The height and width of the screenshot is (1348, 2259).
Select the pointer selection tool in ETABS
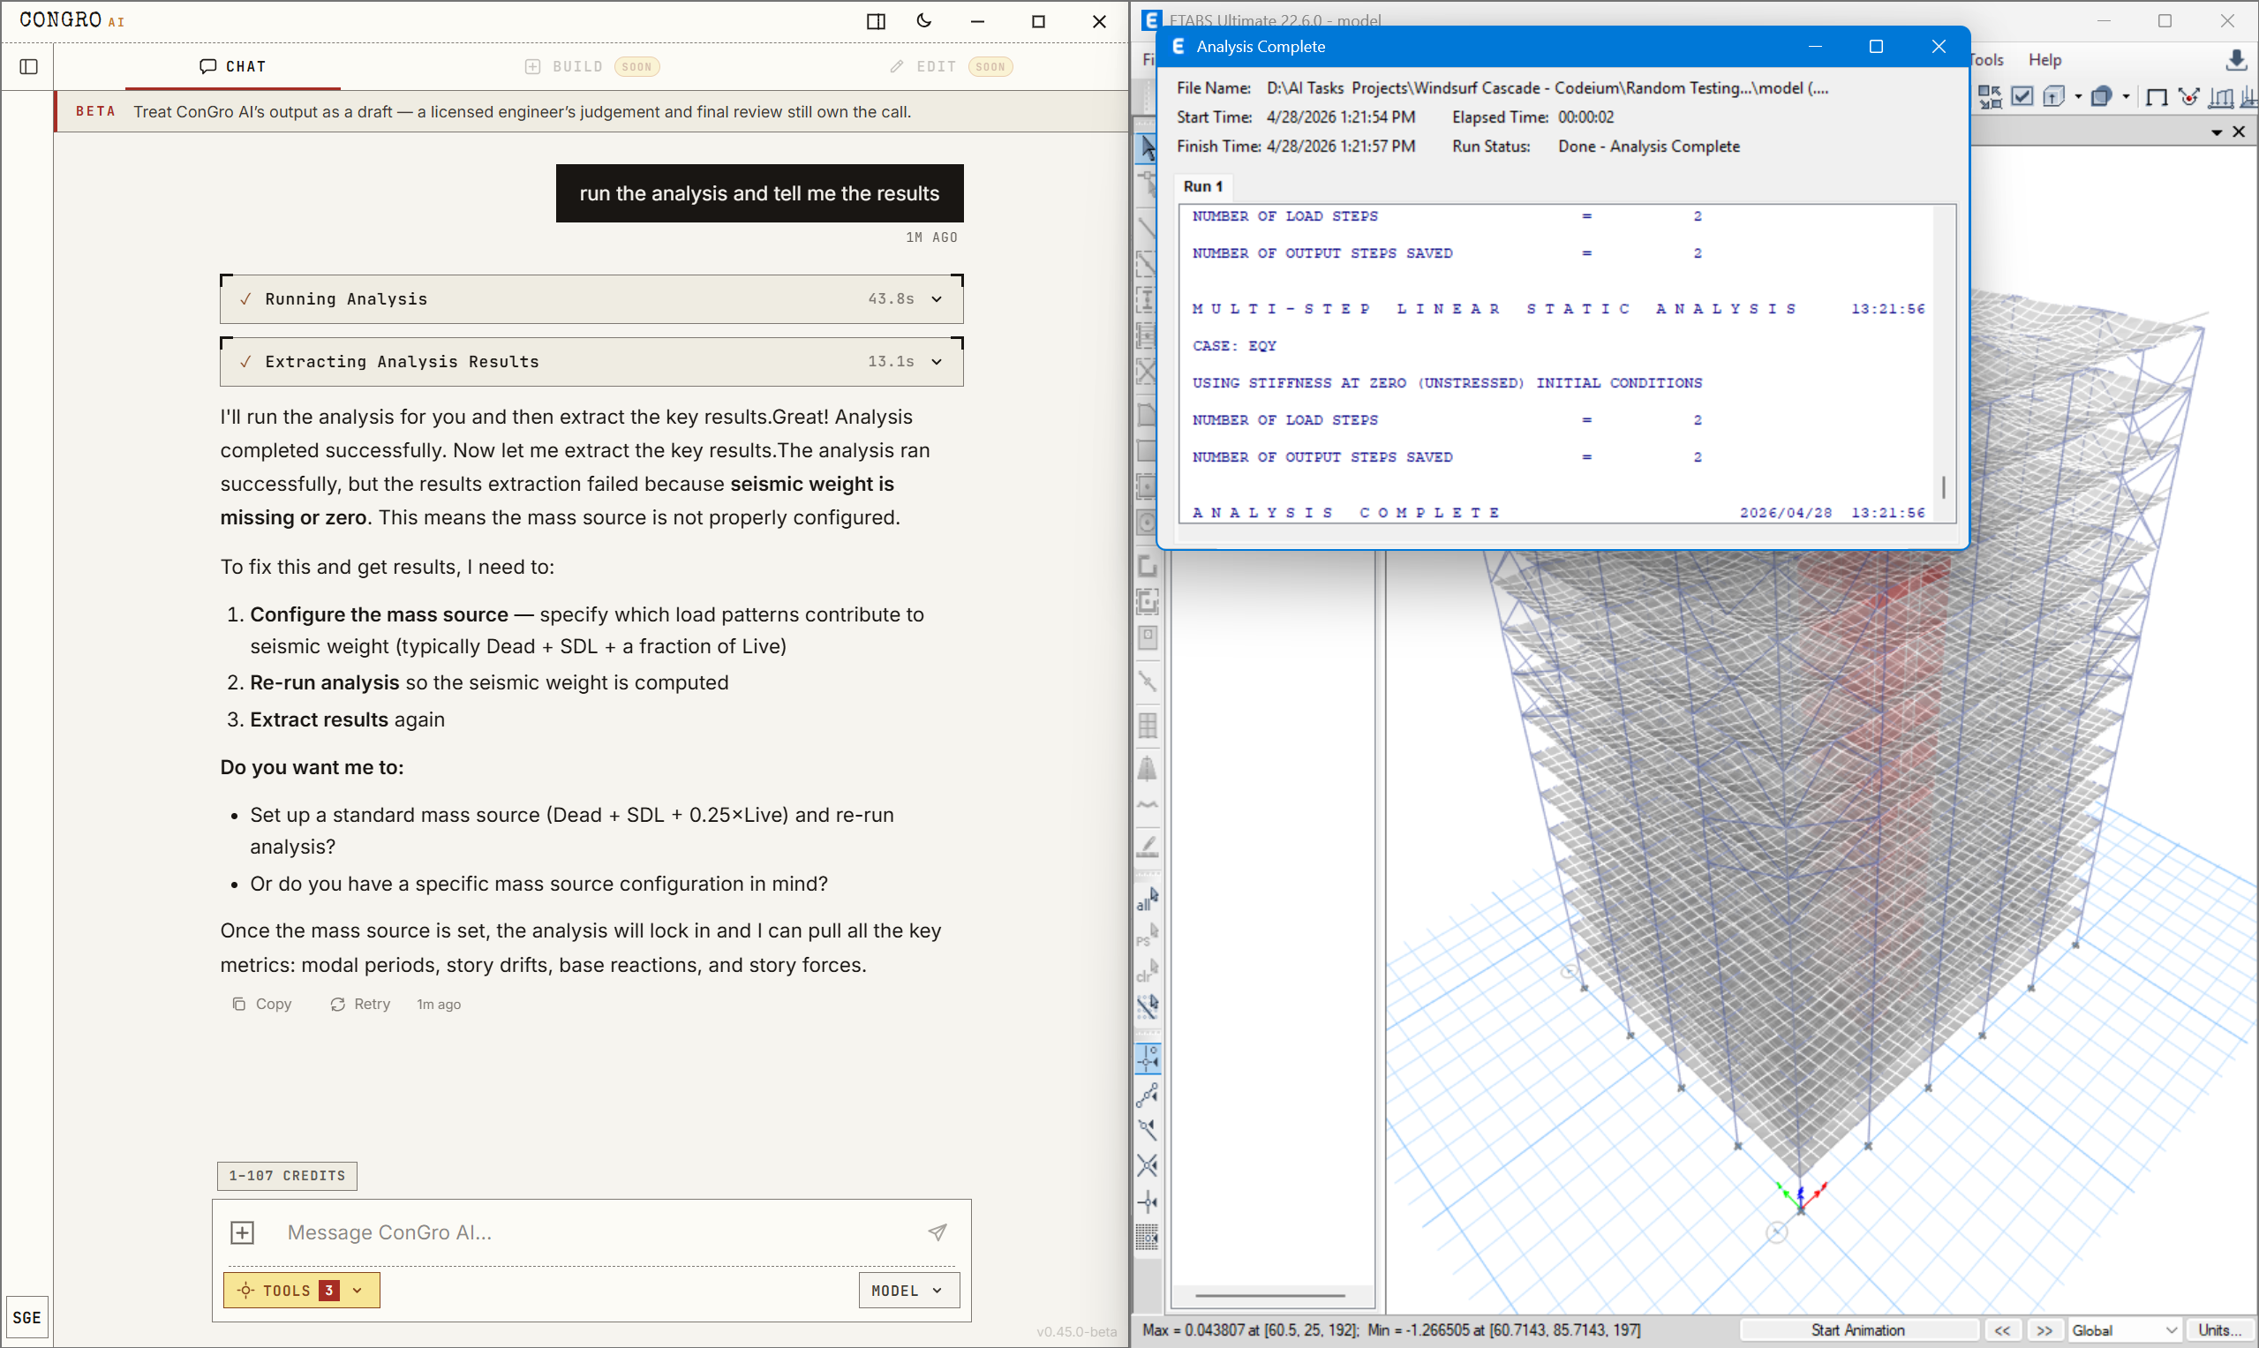coord(1147,148)
